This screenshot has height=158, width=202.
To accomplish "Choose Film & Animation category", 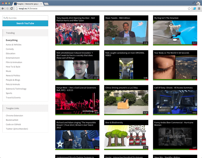I will tap(14, 62).
